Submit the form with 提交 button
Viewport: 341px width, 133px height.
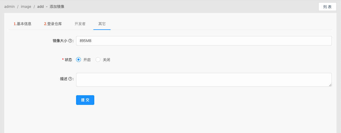[x=85, y=100]
